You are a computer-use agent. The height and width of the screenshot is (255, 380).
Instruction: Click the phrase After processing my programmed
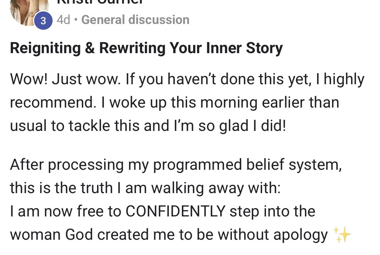coord(126,165)
